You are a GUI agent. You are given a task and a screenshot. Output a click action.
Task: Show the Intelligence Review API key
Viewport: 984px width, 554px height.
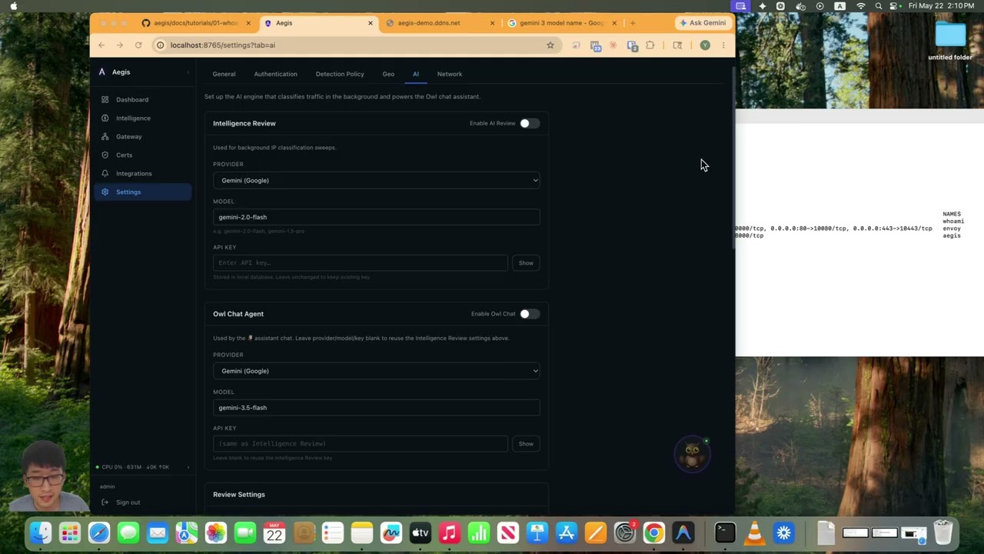[x=526, y=263]
